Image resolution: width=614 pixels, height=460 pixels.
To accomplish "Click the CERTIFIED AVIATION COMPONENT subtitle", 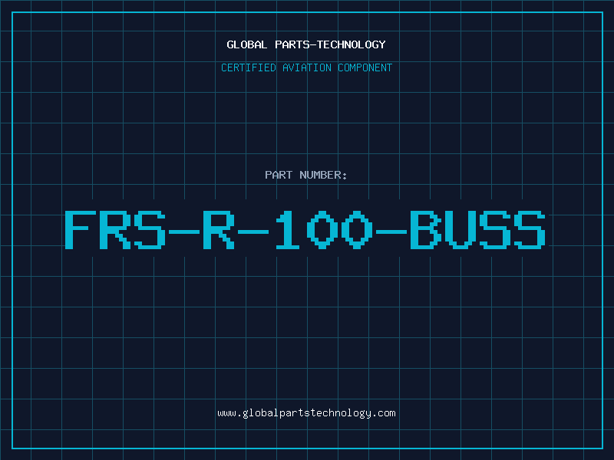I will point(306,67).
